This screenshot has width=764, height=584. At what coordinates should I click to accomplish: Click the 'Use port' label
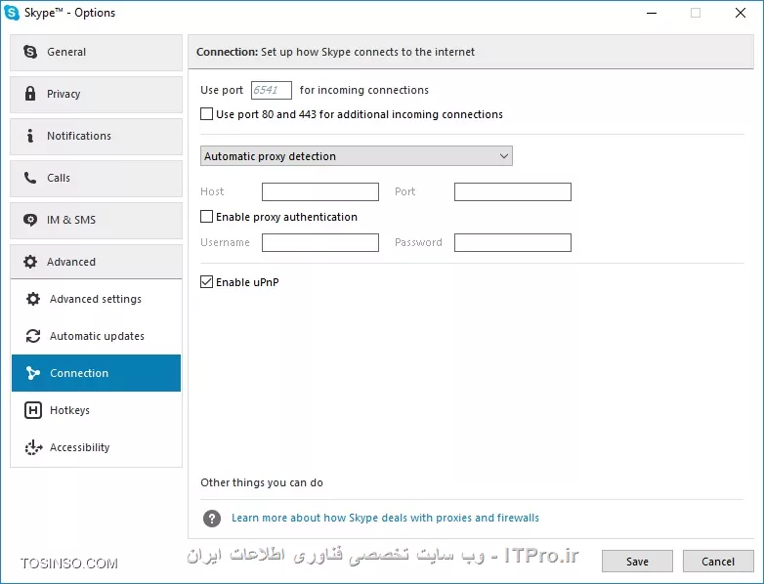coord(222,90)
